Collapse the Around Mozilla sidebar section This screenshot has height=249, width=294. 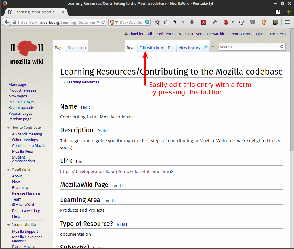(8, 225)
